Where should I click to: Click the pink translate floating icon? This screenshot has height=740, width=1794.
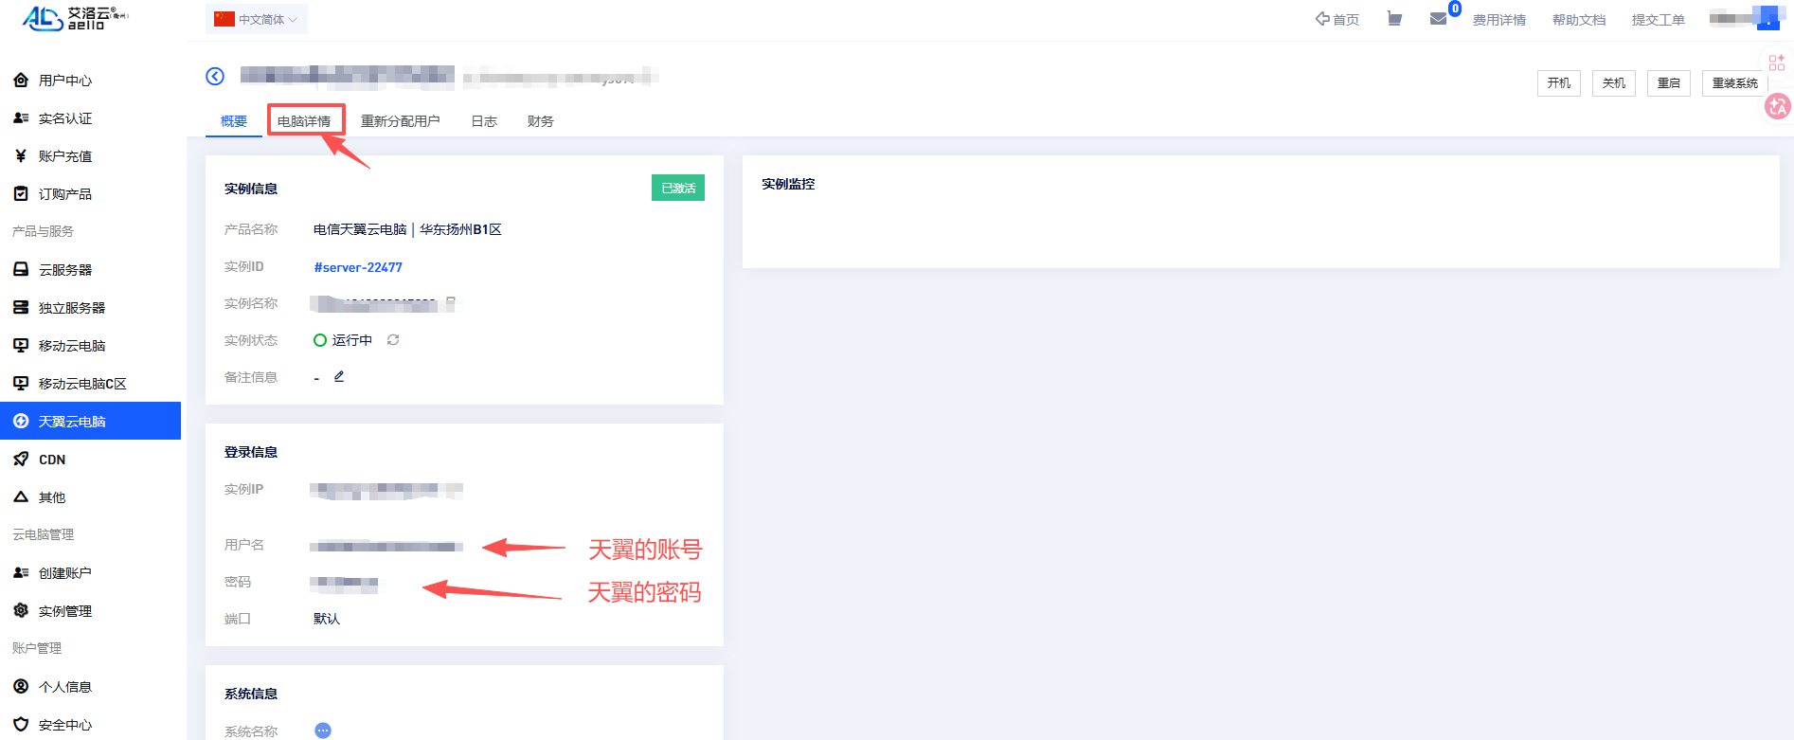point(1777,107)
